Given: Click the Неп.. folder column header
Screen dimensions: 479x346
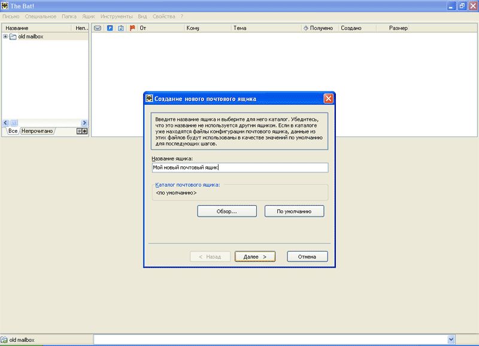Looking at the screenshot, I should click(x=80, y=28).
